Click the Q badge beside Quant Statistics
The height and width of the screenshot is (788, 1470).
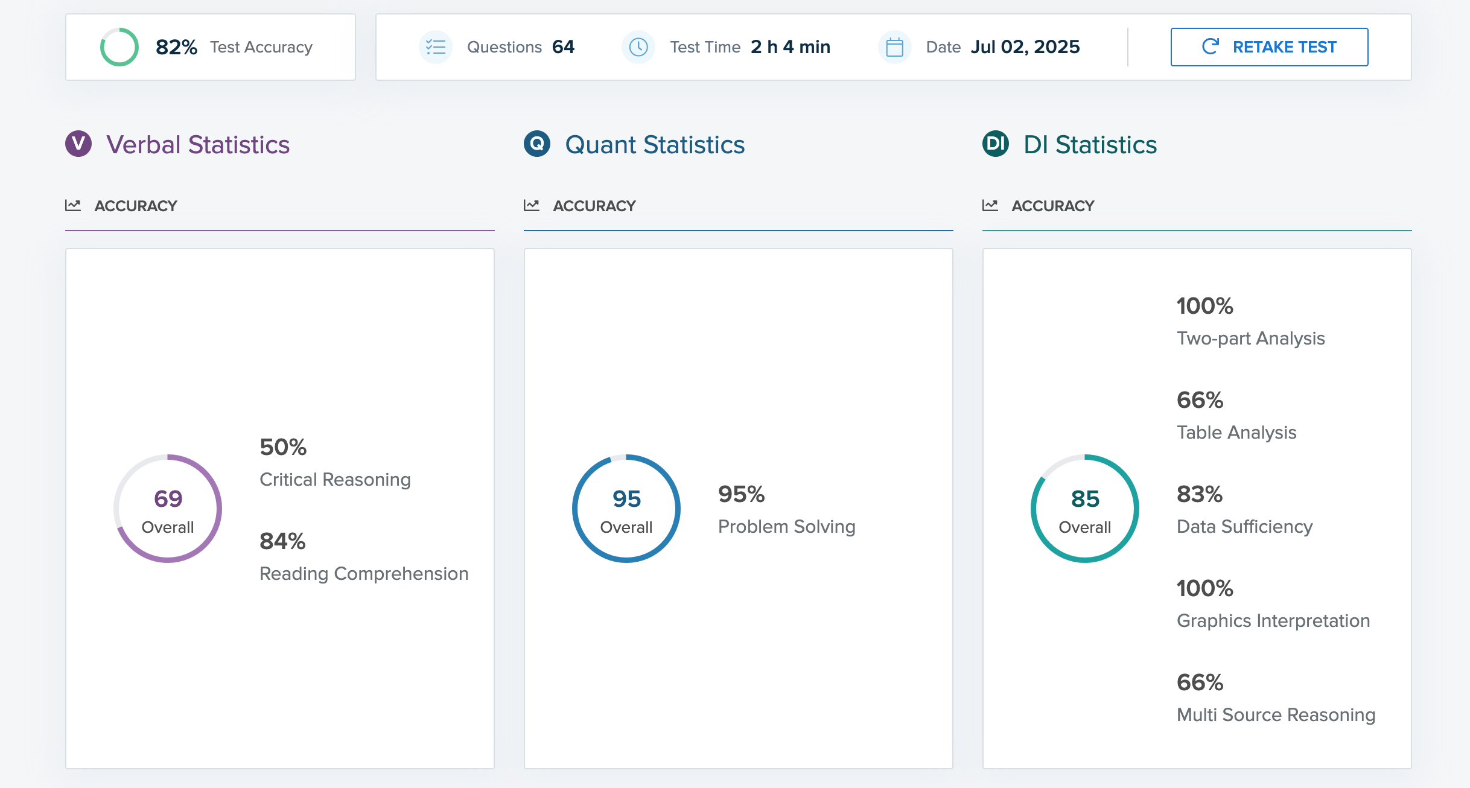[x=536, y=144]
